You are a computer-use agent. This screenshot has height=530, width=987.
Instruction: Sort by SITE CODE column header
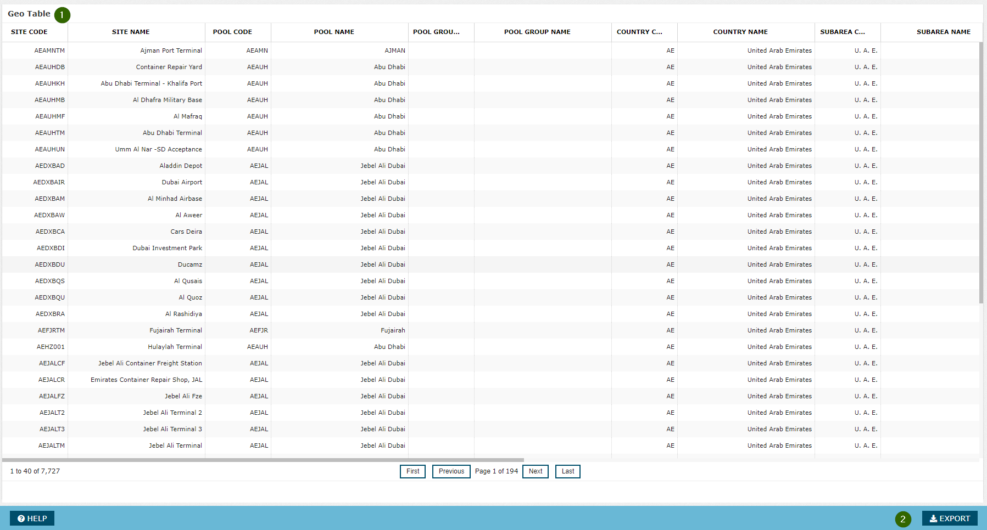[29, 32]
